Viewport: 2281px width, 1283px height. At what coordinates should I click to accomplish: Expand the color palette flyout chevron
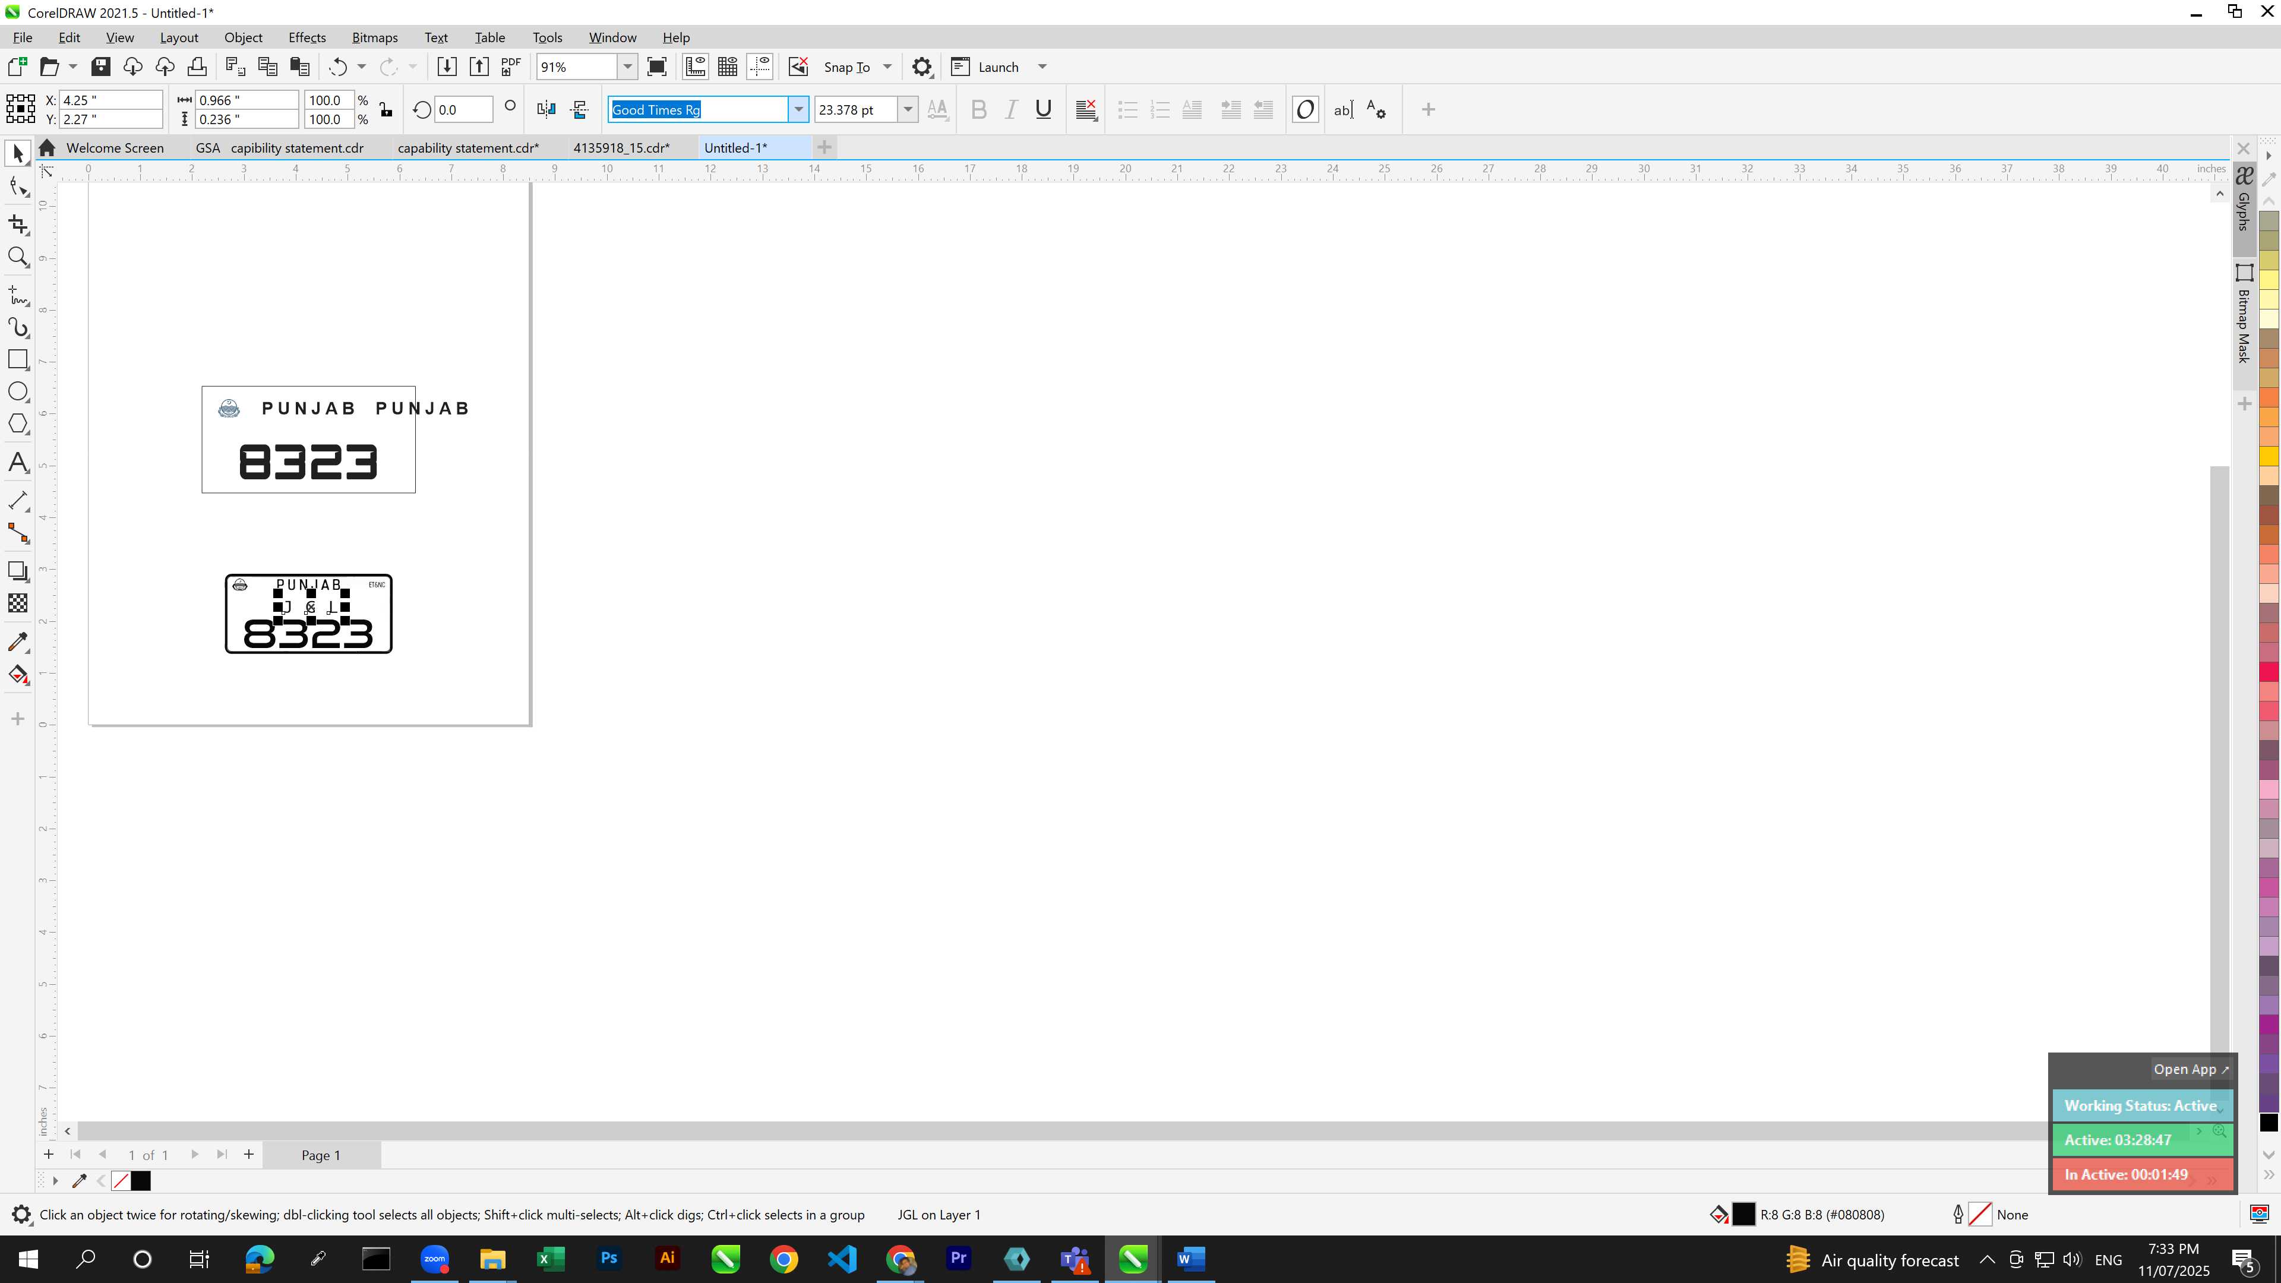2269,1175
